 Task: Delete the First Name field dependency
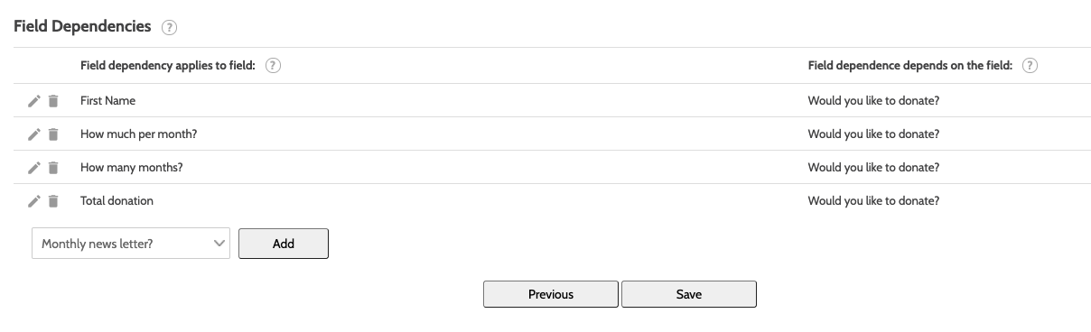53,101
